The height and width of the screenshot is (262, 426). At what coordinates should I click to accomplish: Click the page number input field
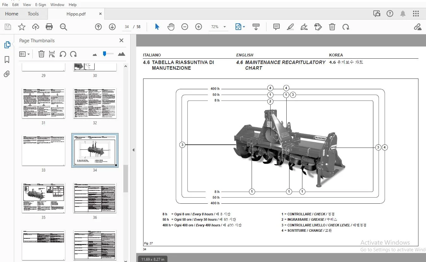[127, 27]
